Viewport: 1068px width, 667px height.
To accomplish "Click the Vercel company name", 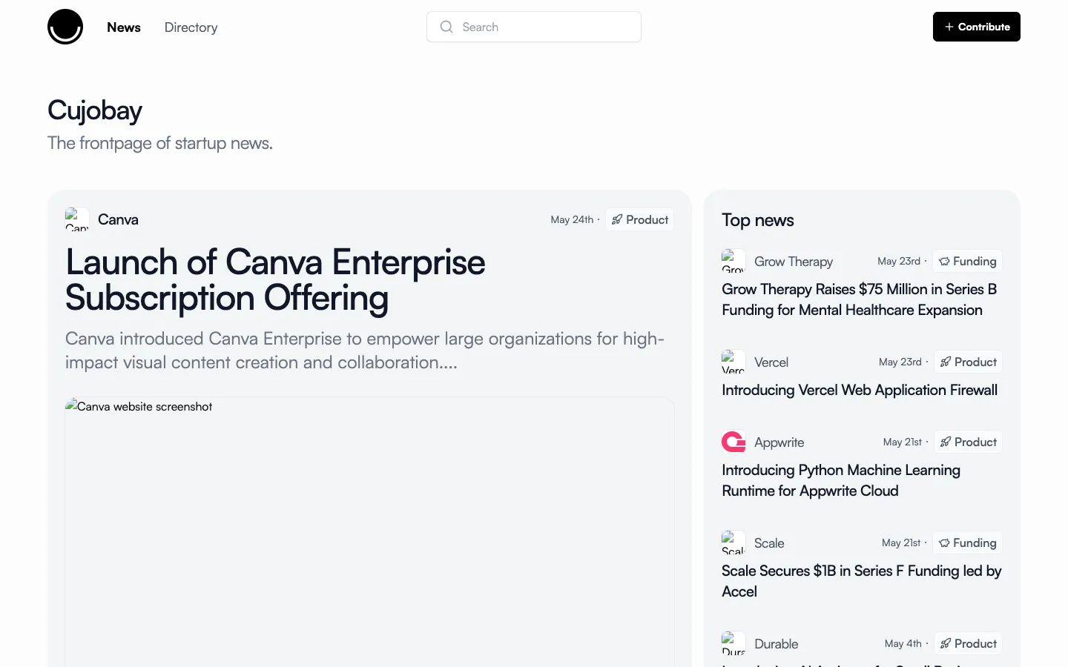I will pyautogui.click(x=771, y=362).
